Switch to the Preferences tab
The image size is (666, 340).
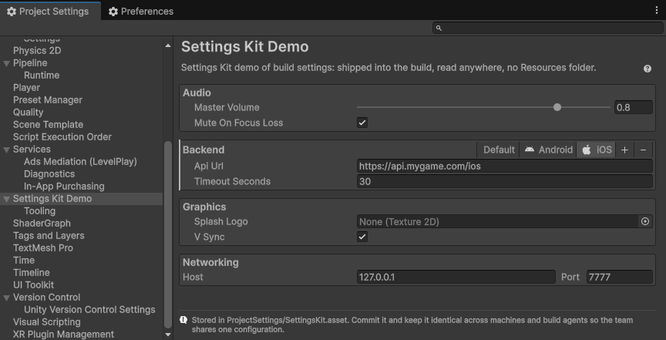[x=141, y=12]
